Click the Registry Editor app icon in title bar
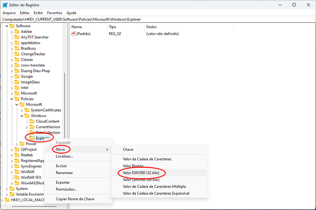The image size is (316, 210). click(x=5, y=4)
